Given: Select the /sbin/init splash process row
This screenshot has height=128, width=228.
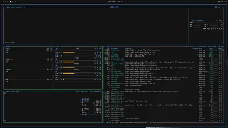Looking at the screenshot, I should [164, 89].
